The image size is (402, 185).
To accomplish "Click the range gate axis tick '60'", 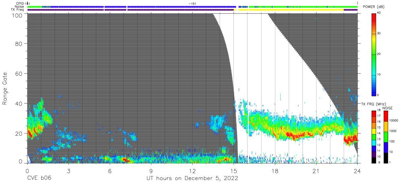I will (19, 74).
